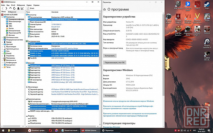
Task: Open the change product key link
Action: (x=128, y=101)
